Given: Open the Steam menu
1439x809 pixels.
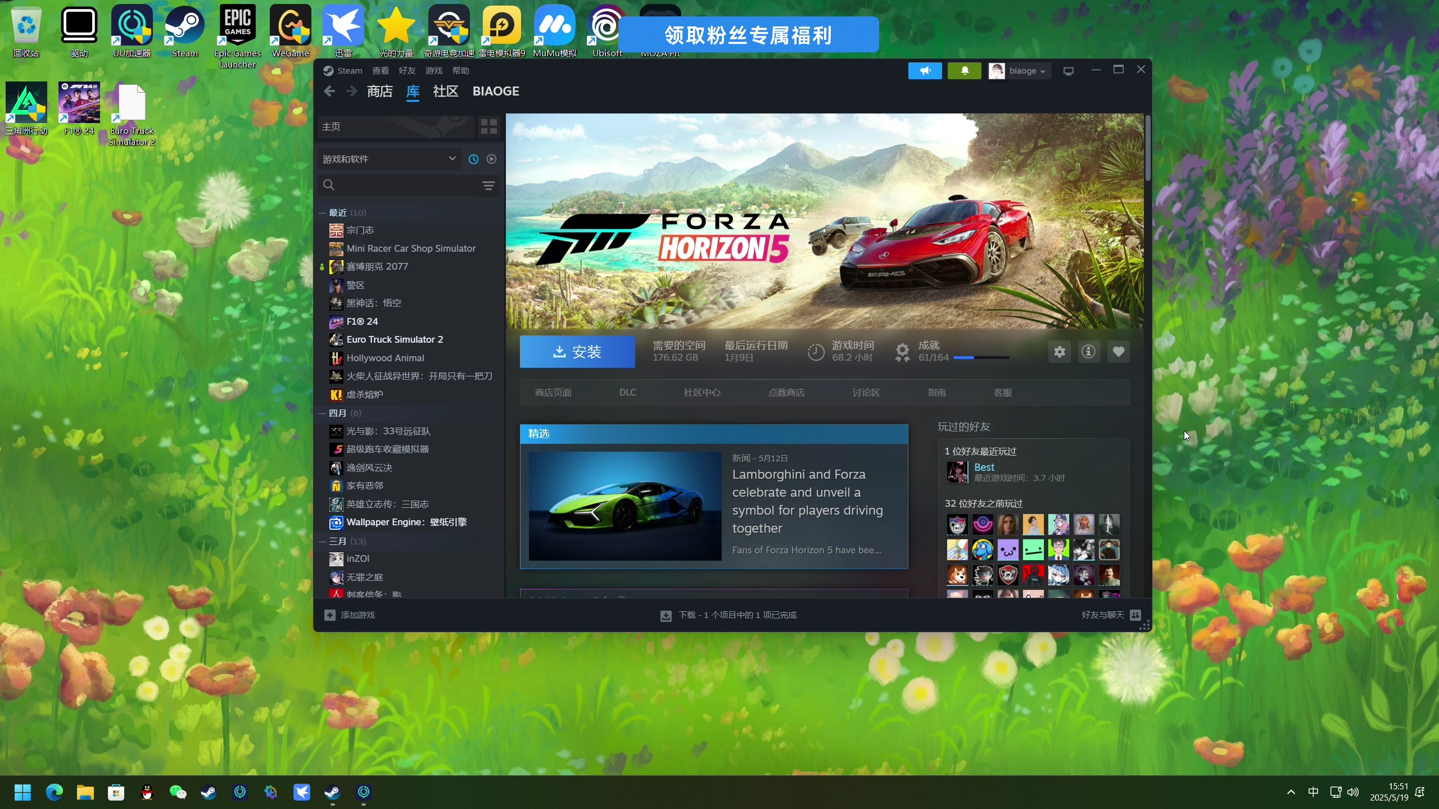Looking at the screenshot, I should click(350, 71).
